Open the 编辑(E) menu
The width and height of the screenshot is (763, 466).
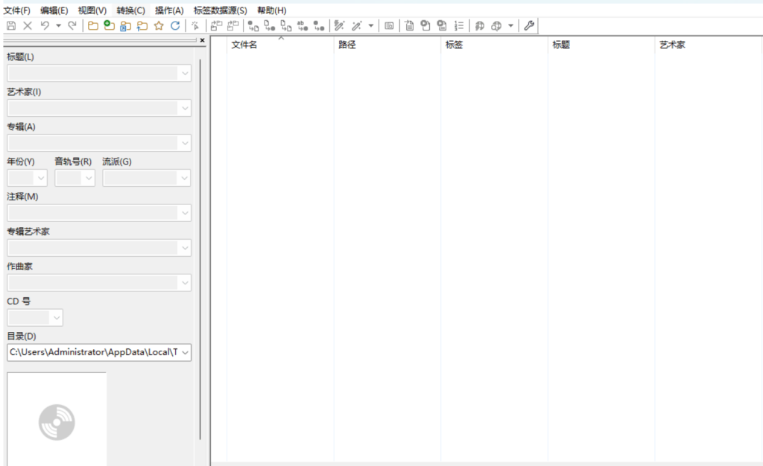54,10
